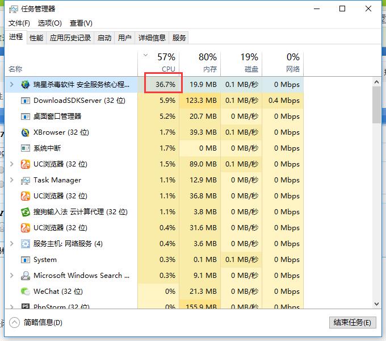Switch to the 启动 tab
386x341 pixels.
coord(104,38)
